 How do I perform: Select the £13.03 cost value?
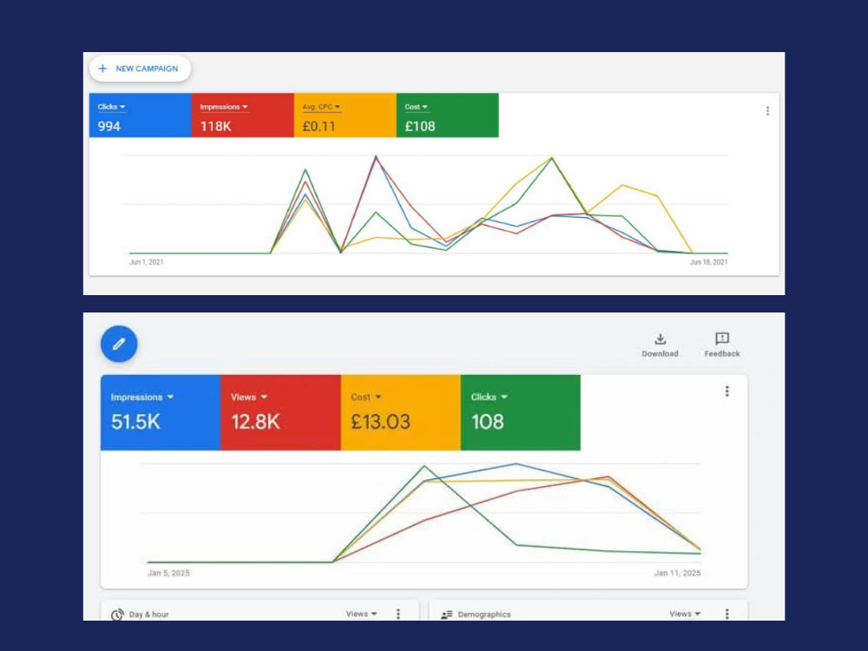point(381,422)
